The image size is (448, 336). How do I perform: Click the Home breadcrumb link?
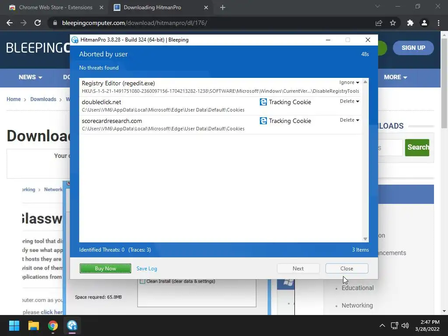tap(14, 99)
